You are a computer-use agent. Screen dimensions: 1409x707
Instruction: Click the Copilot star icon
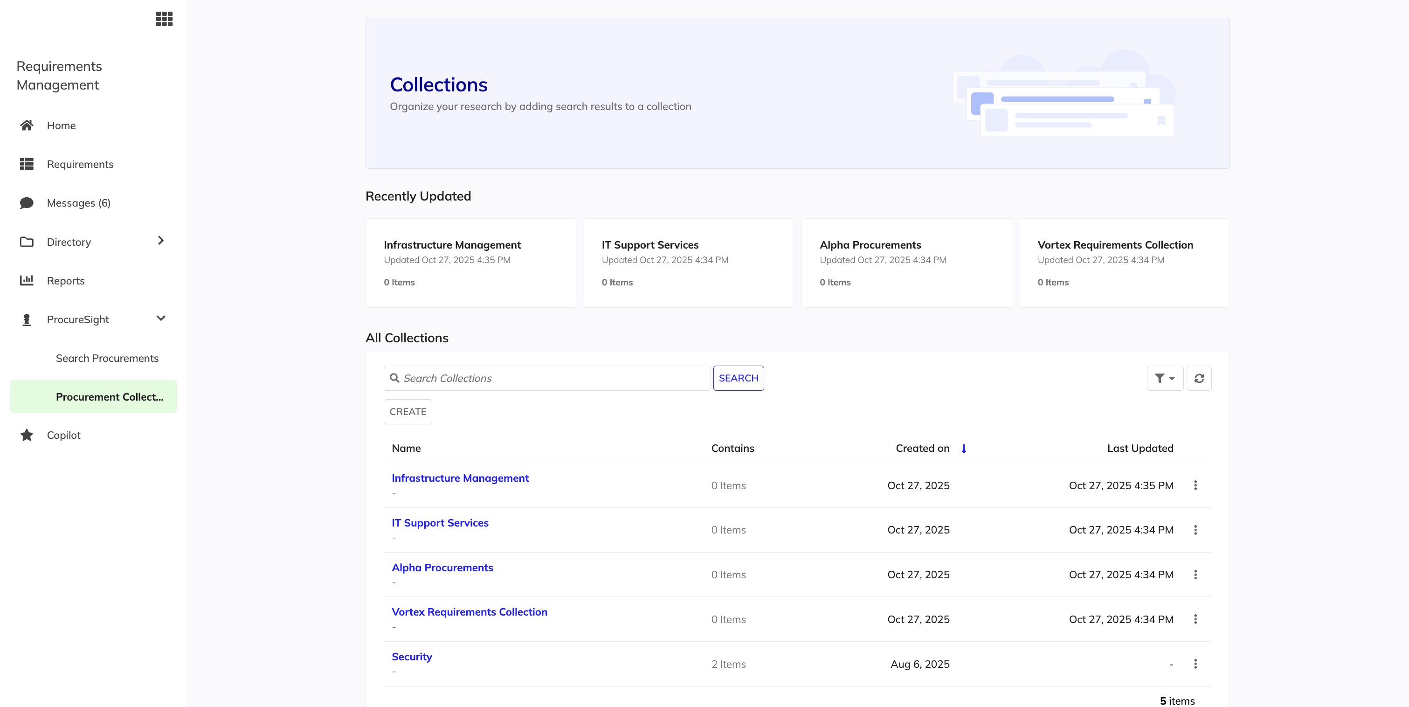point(26,435)
